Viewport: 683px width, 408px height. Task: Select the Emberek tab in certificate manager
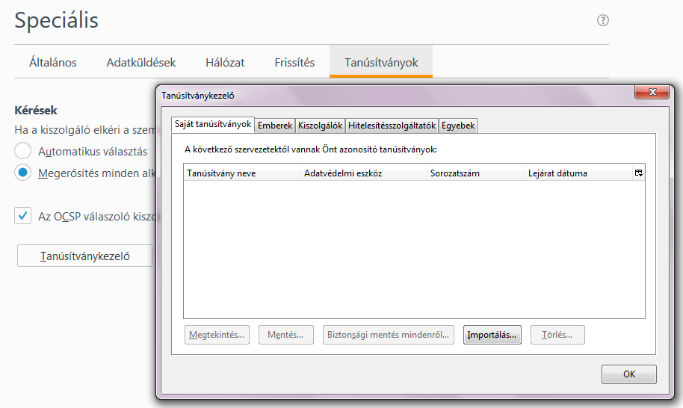(275, 126)
